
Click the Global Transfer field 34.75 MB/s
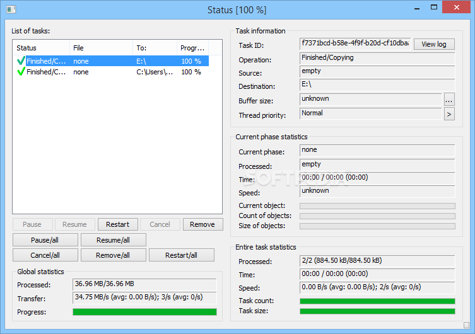(144, 297)
